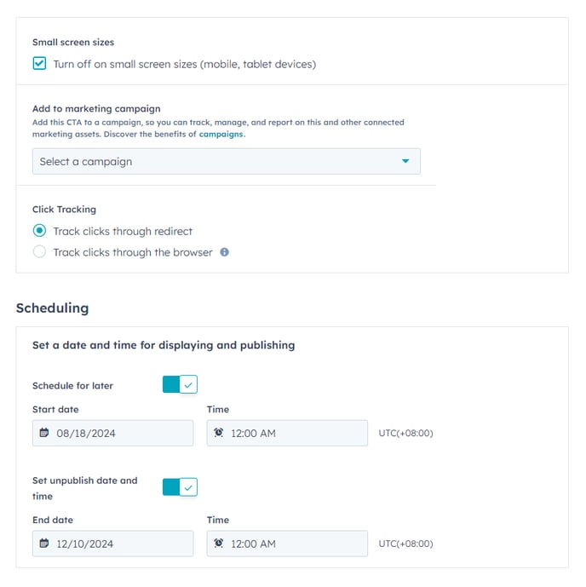
Task: Click the alarm clock icon in end Time
Action: tap(219, 544)
